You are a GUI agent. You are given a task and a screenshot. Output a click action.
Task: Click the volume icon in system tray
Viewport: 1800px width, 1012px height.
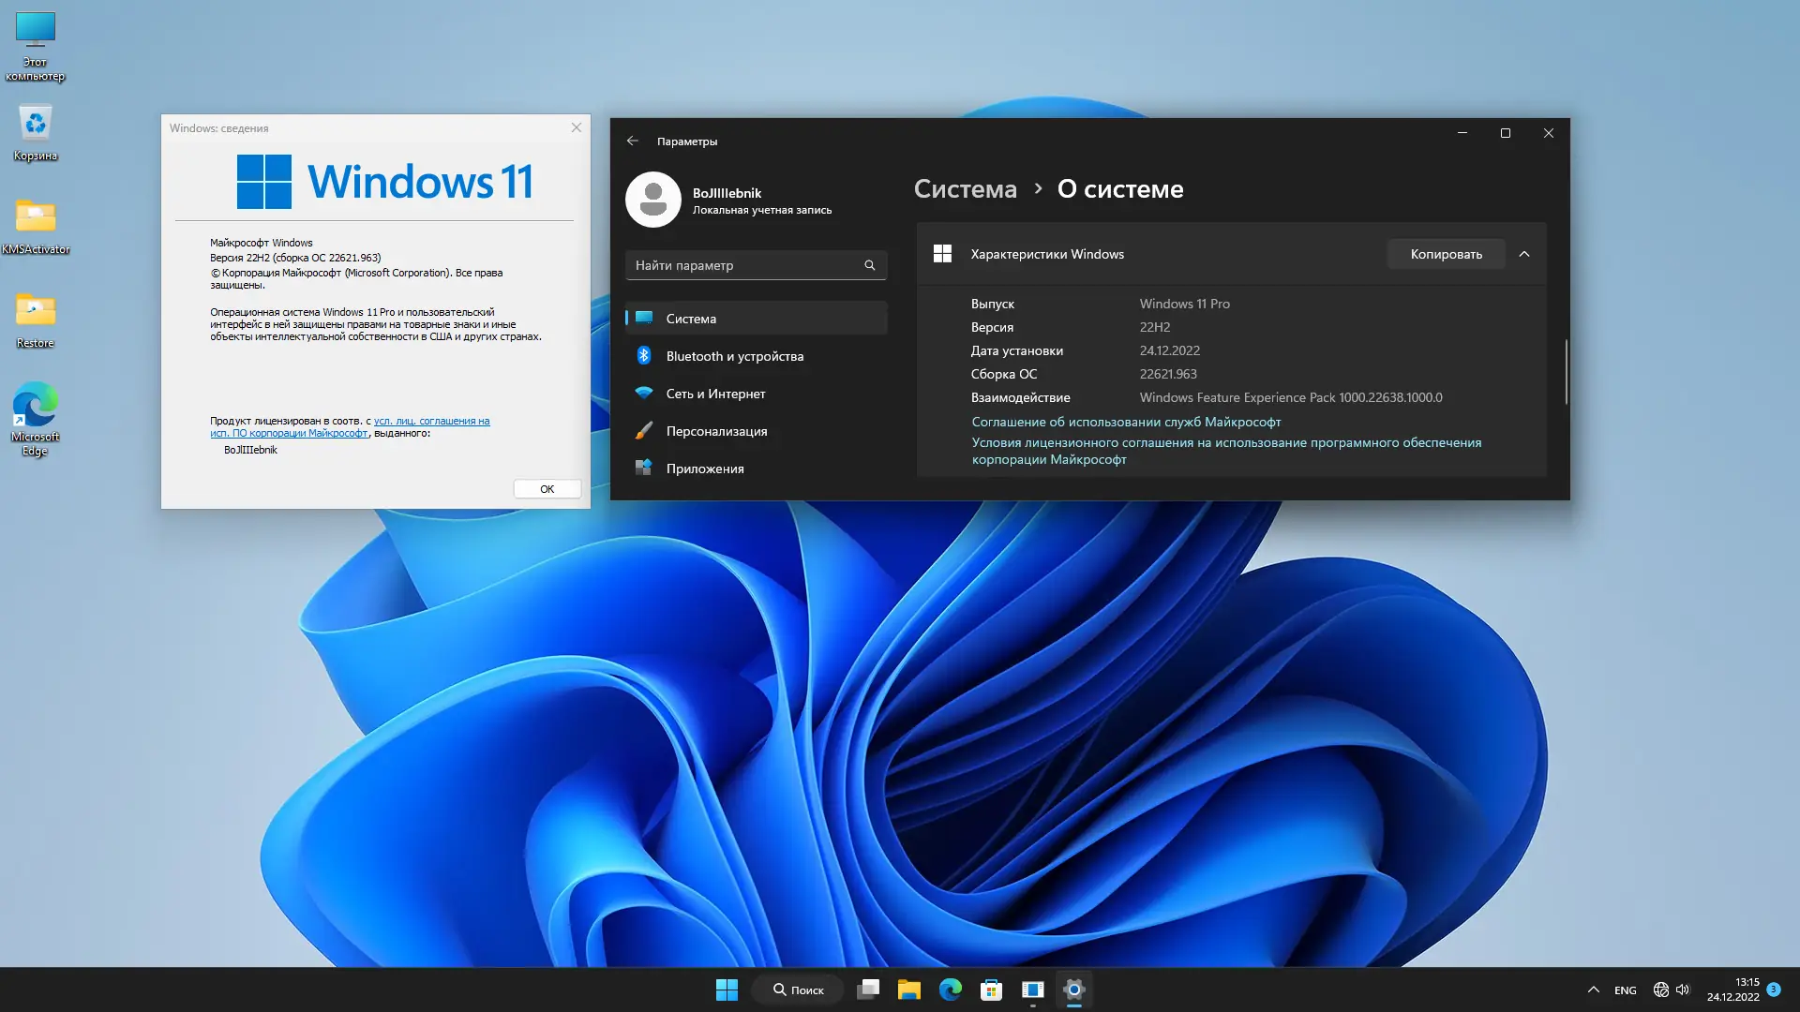1683,990
